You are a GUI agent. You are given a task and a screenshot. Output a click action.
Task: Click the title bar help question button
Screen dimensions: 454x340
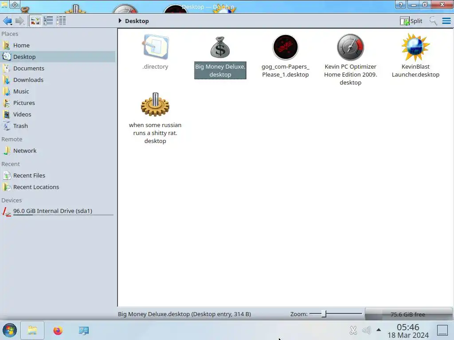[x=400, y=4]
